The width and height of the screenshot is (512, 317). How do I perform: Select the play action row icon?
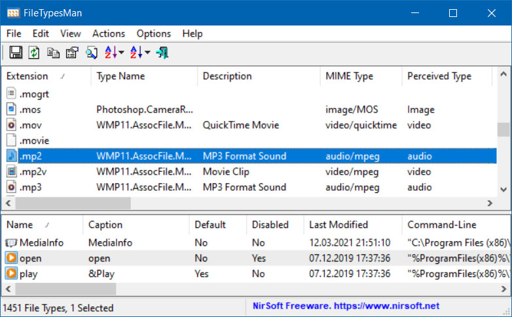point(11,273)
